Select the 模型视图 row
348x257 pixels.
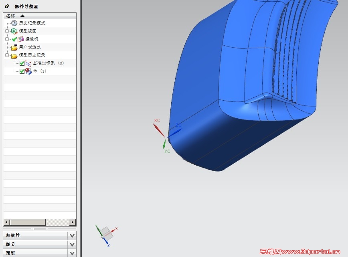(x=40, y=31)
